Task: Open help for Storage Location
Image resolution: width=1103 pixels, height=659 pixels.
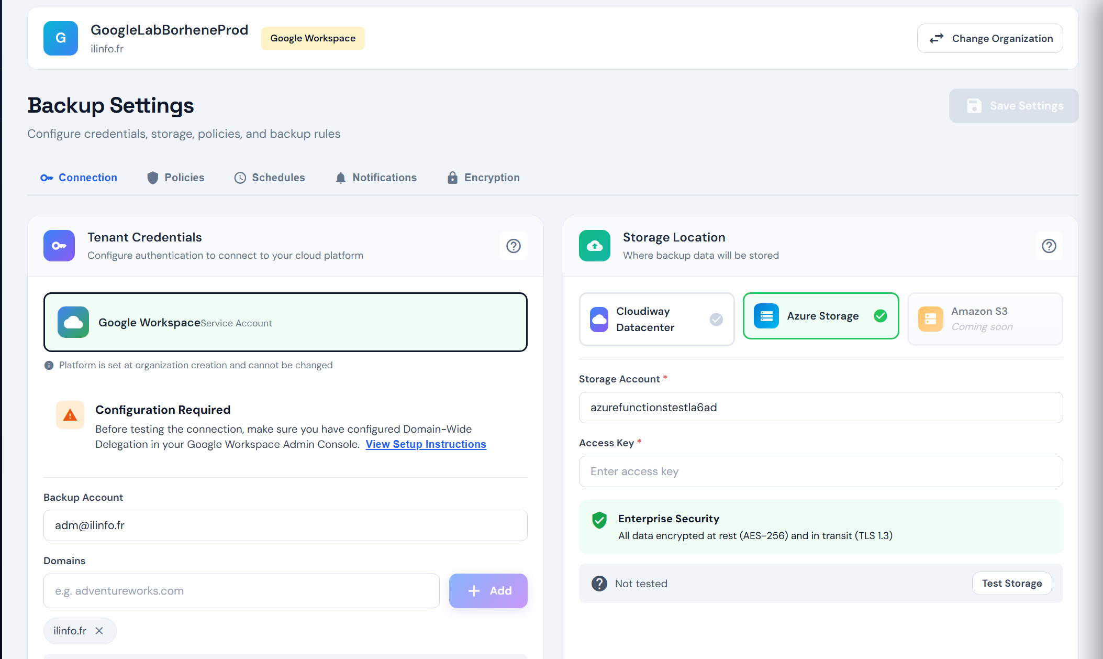Action: [x=1049, y=246]
